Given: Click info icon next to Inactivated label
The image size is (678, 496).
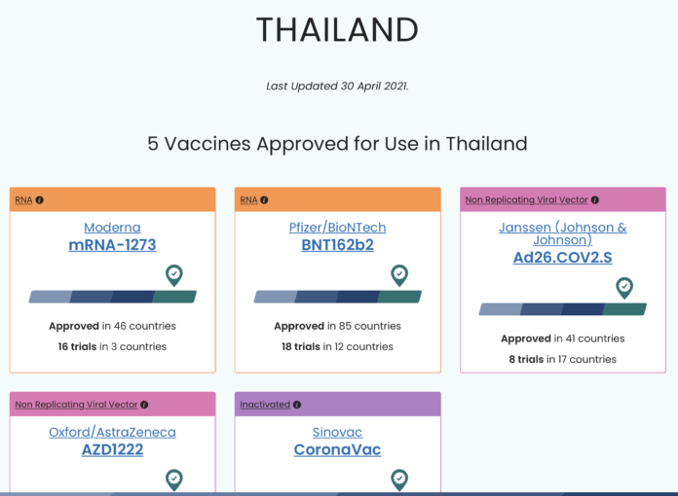Looking at the screenshot, I should pos(296,405).
